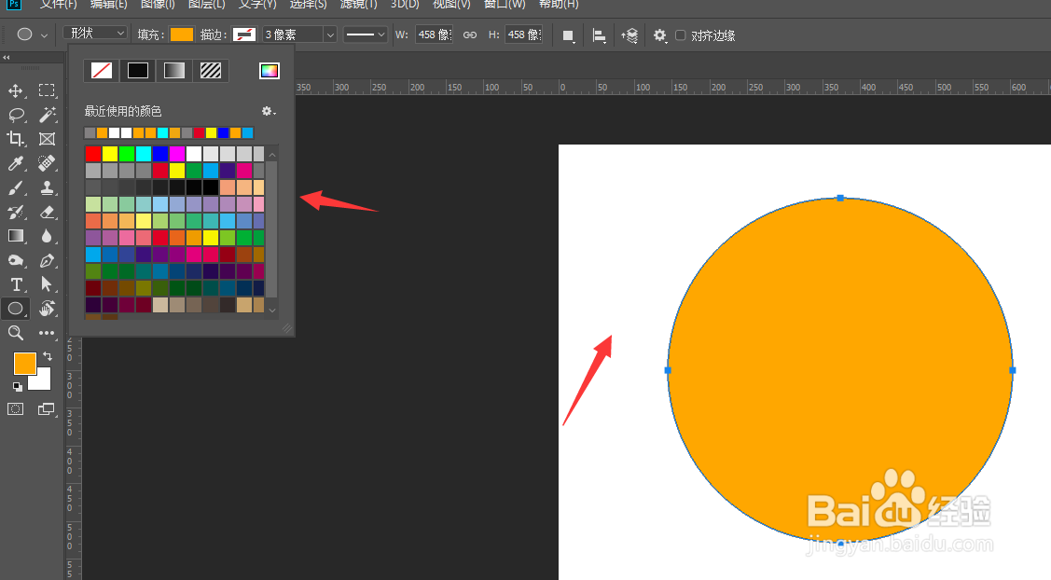Open the swatches panel gear menu

click(x=269, y=111)
